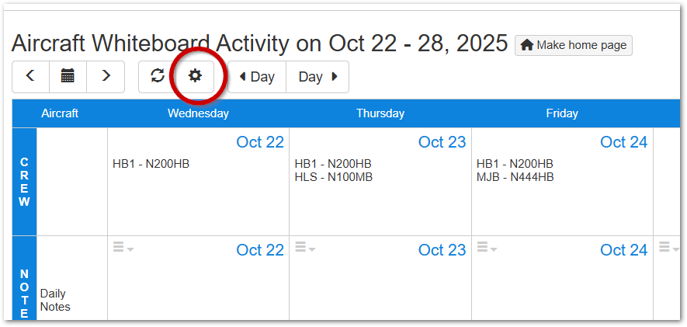Open notes menu for Thursday Oct 23
Viewport: 687px width, 327px height.
(x=305, y=248)
